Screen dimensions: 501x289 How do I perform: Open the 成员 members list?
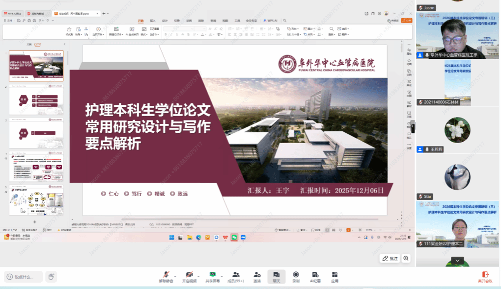click(x=236, y=276)
